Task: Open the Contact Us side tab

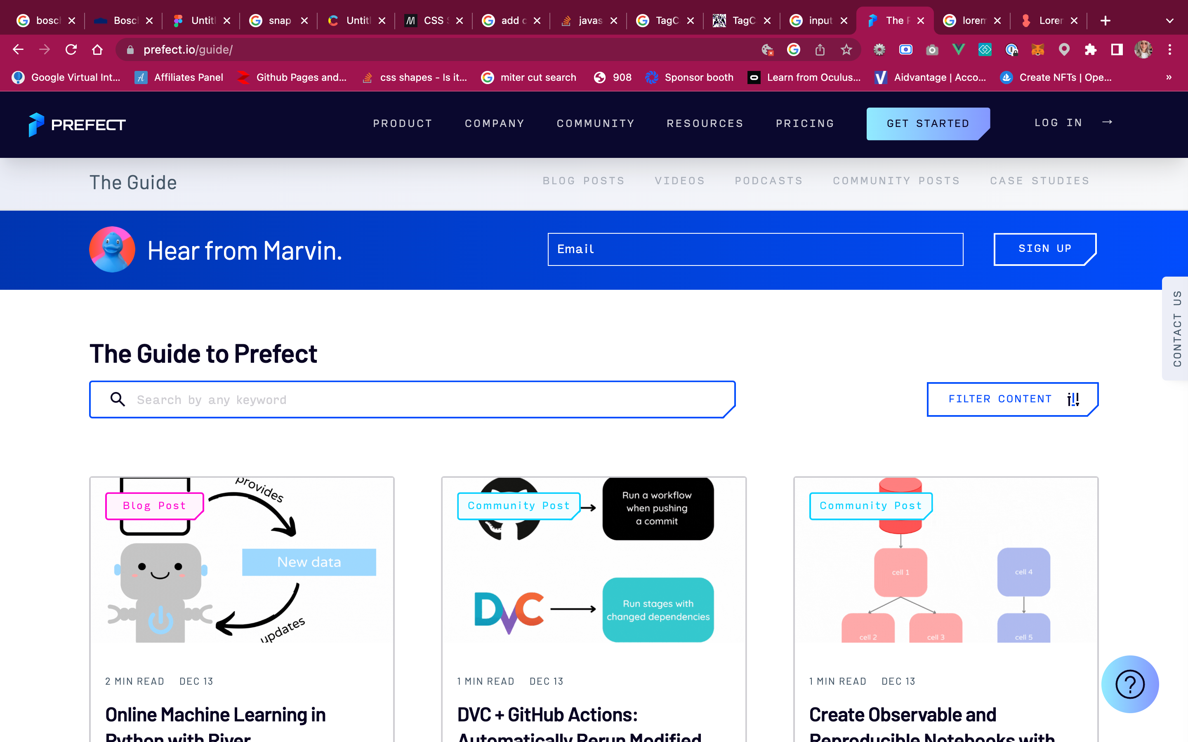Action: click(1176, 328)
